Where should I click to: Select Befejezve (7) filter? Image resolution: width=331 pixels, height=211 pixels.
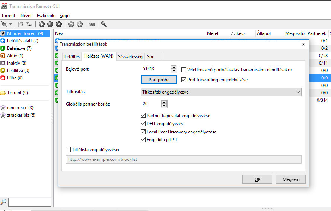pyautogui.click(x=25, y=48)
